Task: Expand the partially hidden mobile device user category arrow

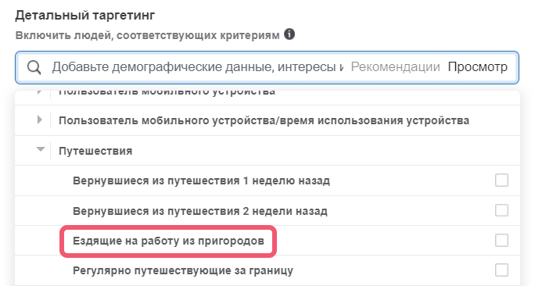Action: tap(40, 91)
